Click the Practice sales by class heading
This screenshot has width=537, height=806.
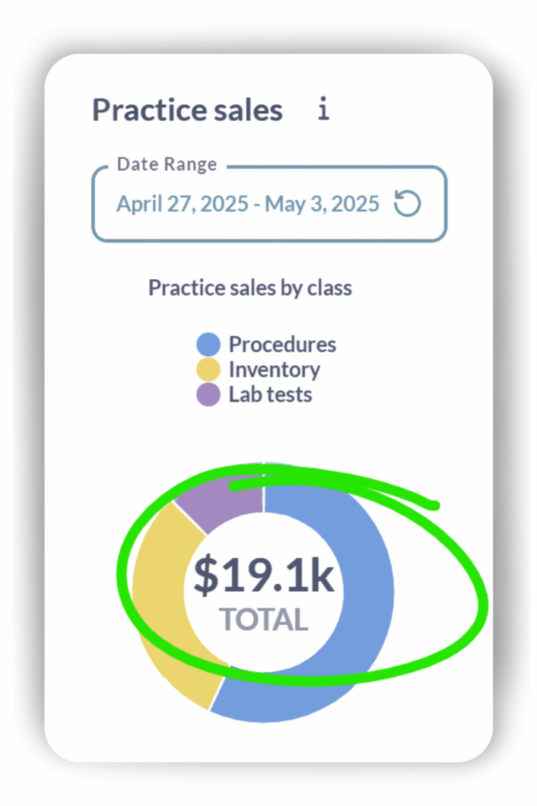[250, 288]
